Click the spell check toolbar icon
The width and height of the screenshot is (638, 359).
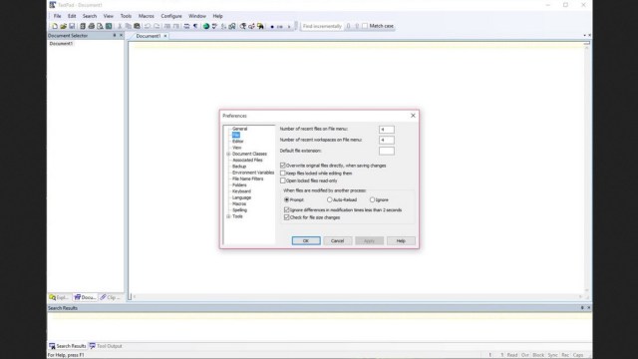point(214,26)
